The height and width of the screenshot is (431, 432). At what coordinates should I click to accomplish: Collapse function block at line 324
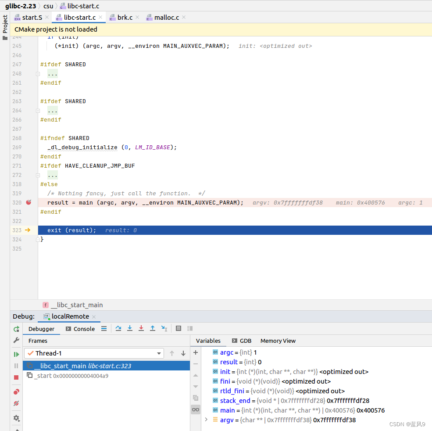pos(38,240)
